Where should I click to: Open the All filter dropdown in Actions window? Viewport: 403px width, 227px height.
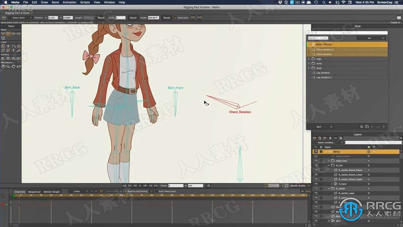(x=371, y=38)
